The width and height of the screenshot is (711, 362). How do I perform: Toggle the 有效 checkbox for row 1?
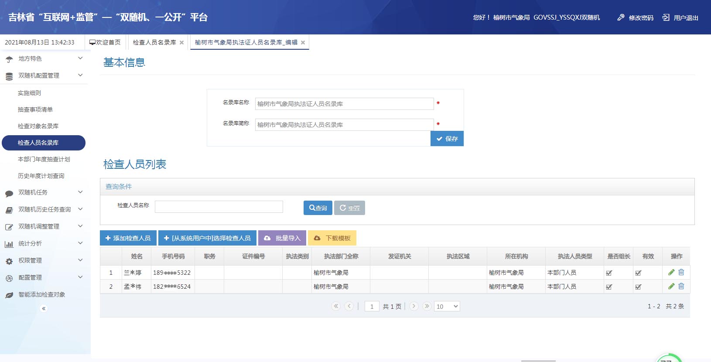coord(638,273)
